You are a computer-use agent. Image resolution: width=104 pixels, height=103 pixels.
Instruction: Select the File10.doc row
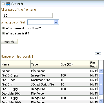click(x=50, y=80)
